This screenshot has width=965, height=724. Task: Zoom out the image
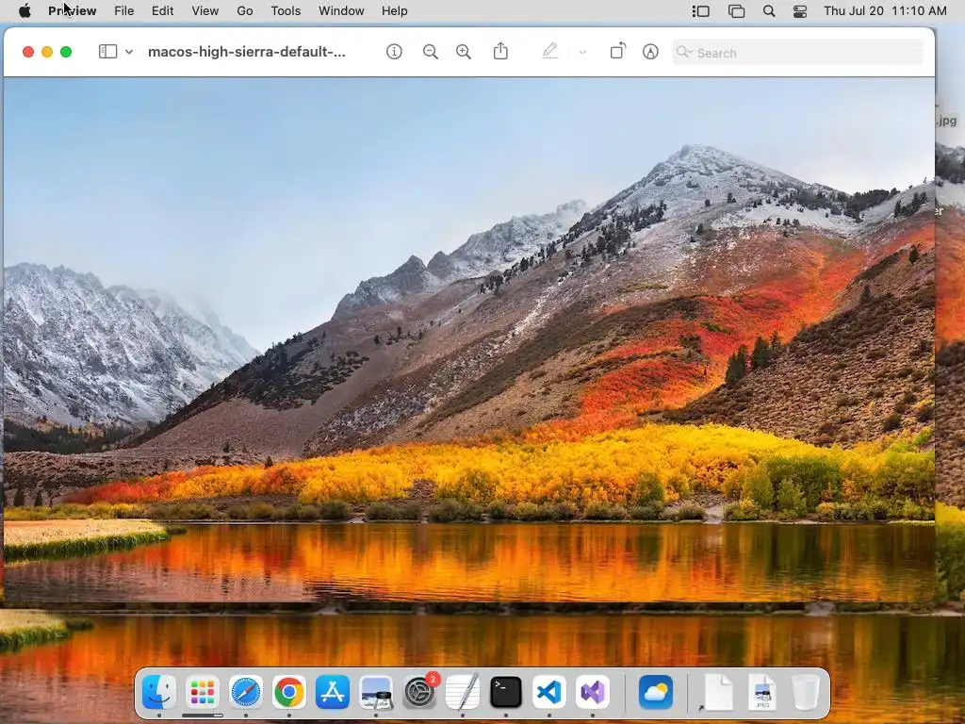[x=430, y=52]
